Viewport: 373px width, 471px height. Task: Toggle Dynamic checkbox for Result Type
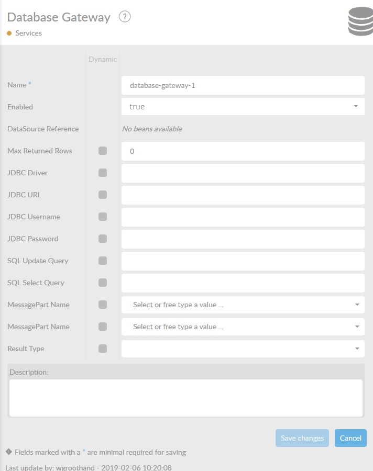[103, 349]
